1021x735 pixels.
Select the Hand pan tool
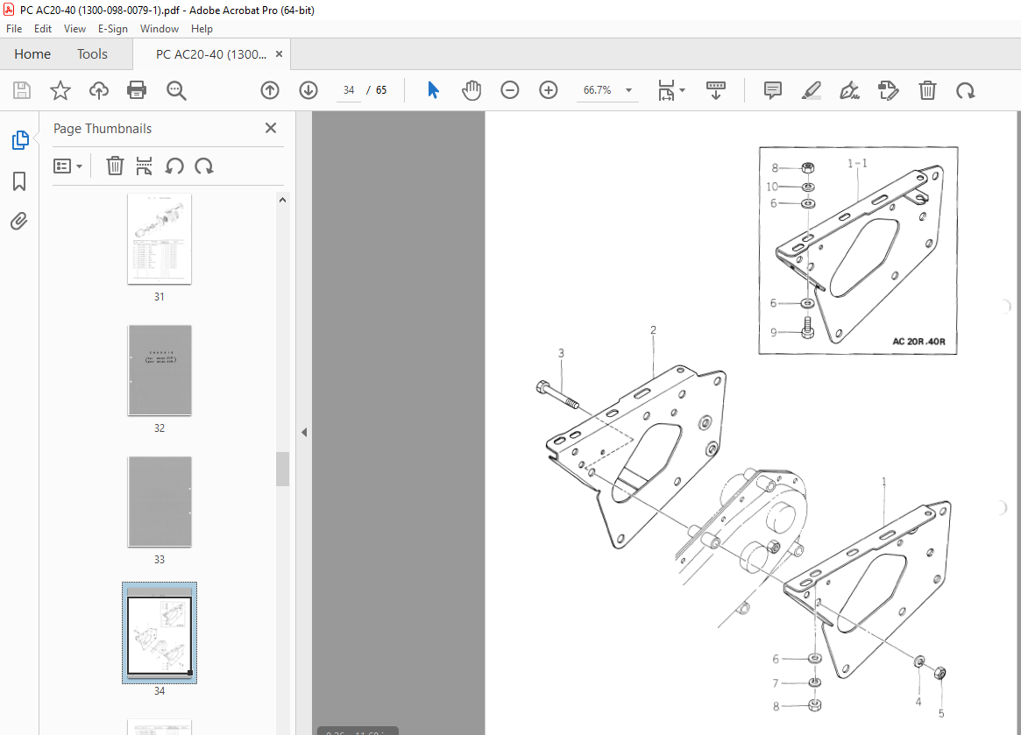[472, 90]
